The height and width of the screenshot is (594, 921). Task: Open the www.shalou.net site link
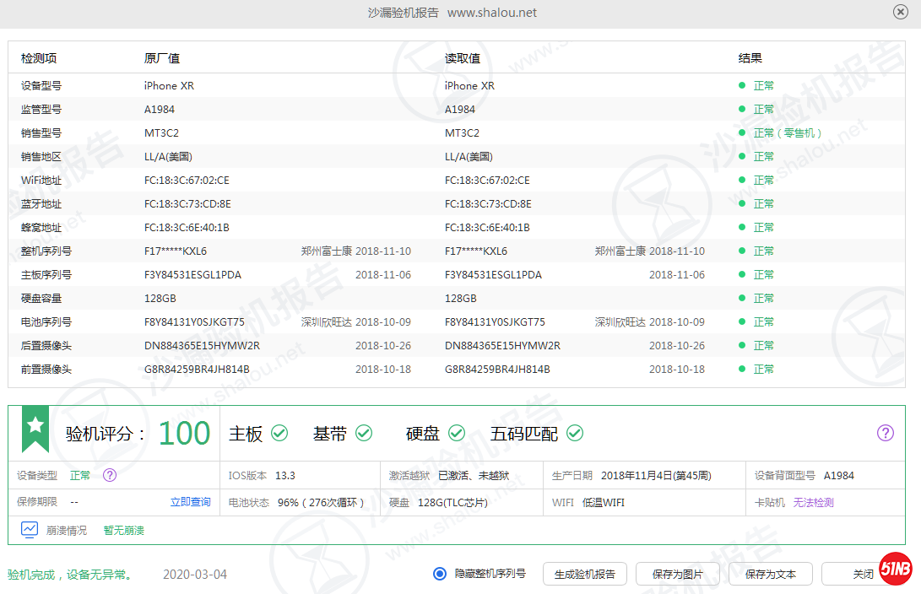pyautogui.click(x=491, y=13)
